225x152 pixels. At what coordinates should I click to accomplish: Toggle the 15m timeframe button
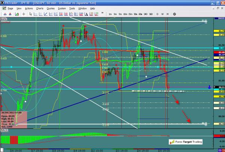point(130,14)
